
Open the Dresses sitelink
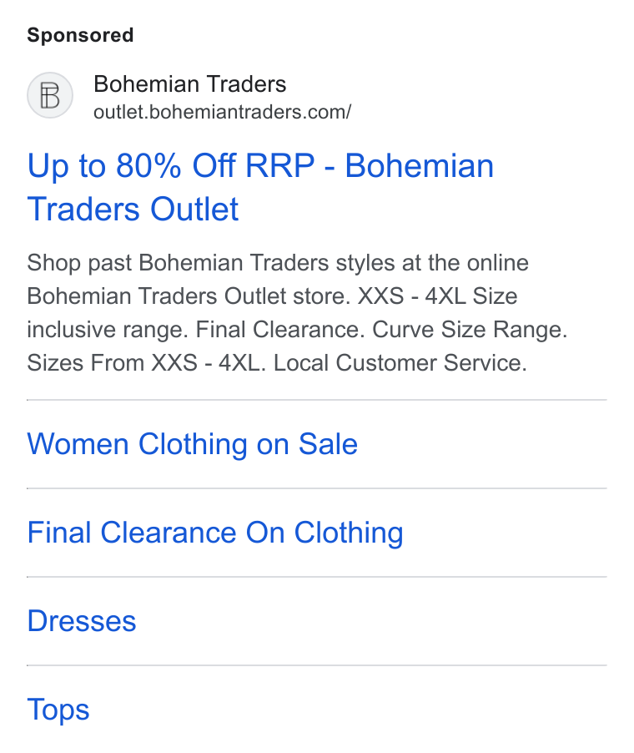[x=82, y=621]
